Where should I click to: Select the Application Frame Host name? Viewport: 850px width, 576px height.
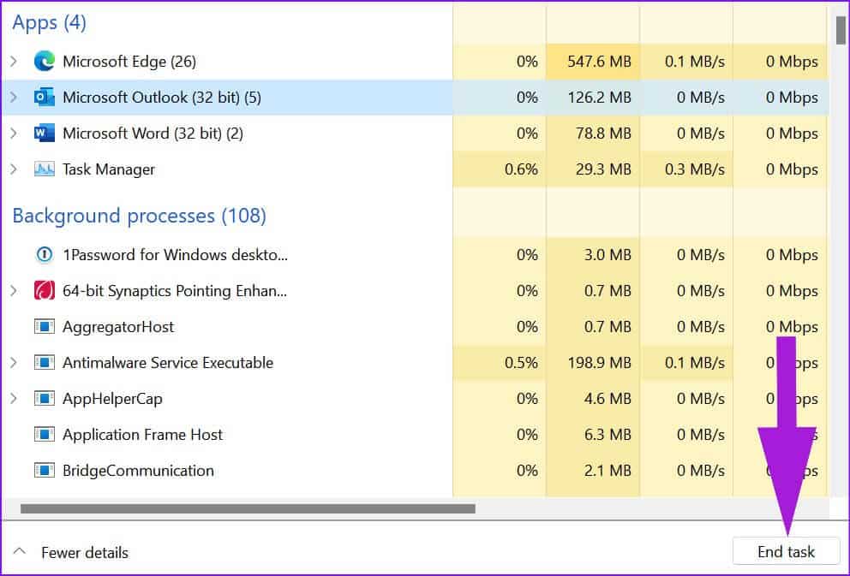142,435
